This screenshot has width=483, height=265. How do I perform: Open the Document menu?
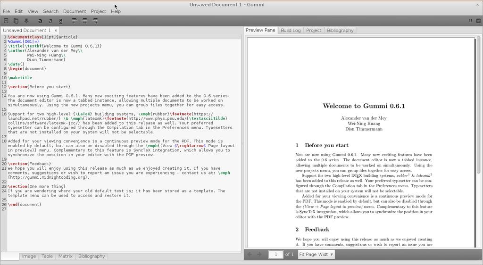(75, 11)
